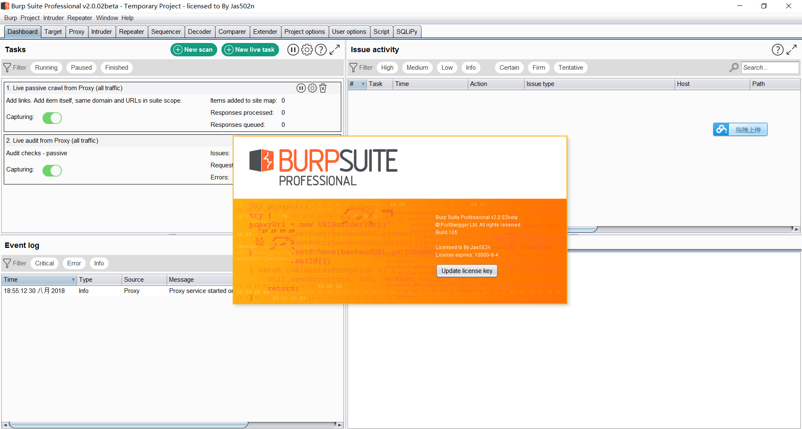Toggle the Tentative confidence filter

pyautogui.click(x=571, y=68)
